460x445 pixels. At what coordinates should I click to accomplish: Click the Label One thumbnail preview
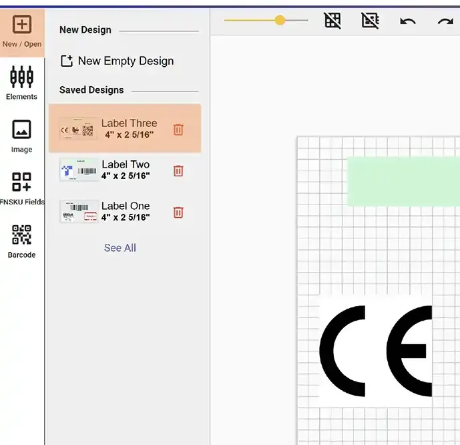pos(79,211)
